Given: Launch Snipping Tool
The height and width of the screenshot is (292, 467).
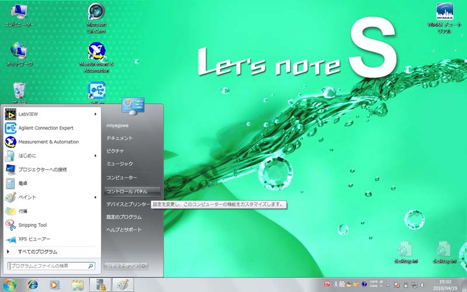Looking at the screenshot, I should click(x=51, y=225).
